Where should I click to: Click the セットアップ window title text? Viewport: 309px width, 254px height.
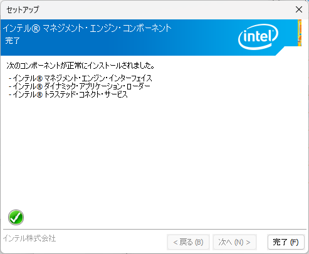(23, 9)
